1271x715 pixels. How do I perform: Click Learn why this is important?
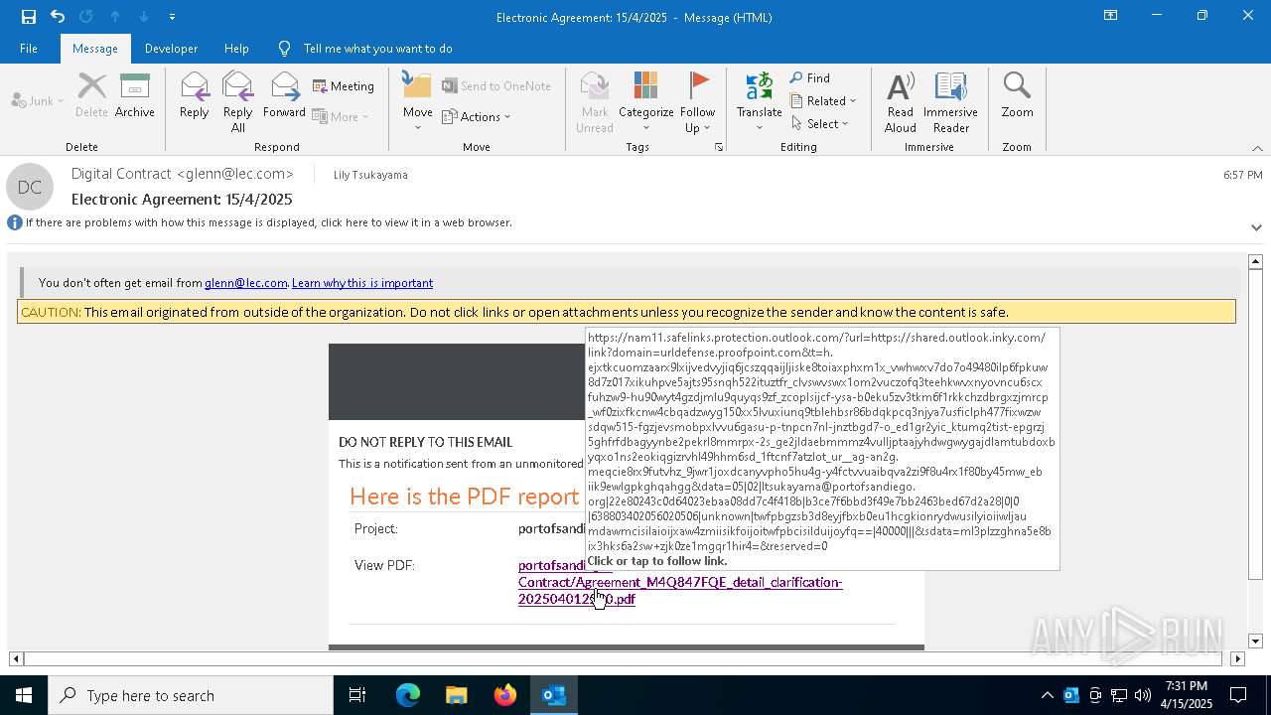pos(362,283)
